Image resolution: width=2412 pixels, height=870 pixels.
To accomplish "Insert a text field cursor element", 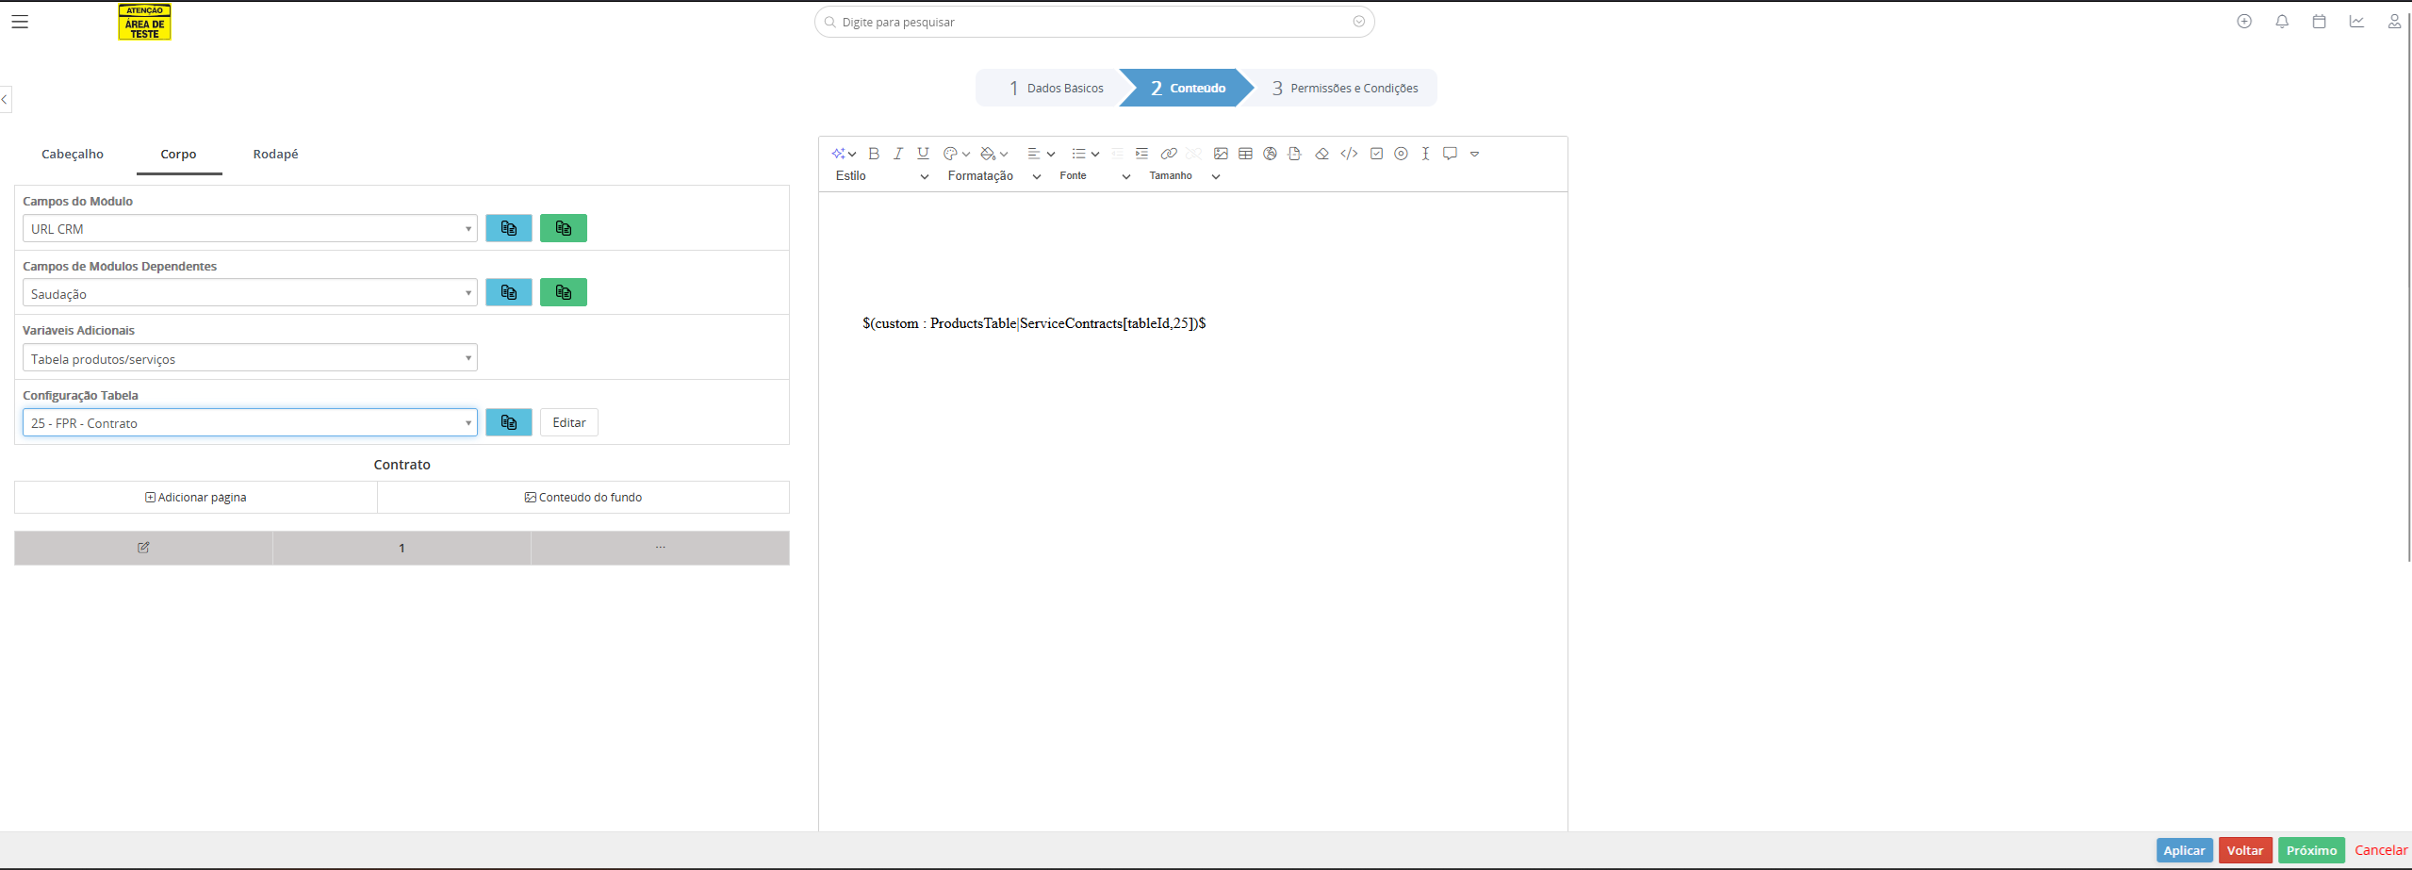I will click(1425, 154).
